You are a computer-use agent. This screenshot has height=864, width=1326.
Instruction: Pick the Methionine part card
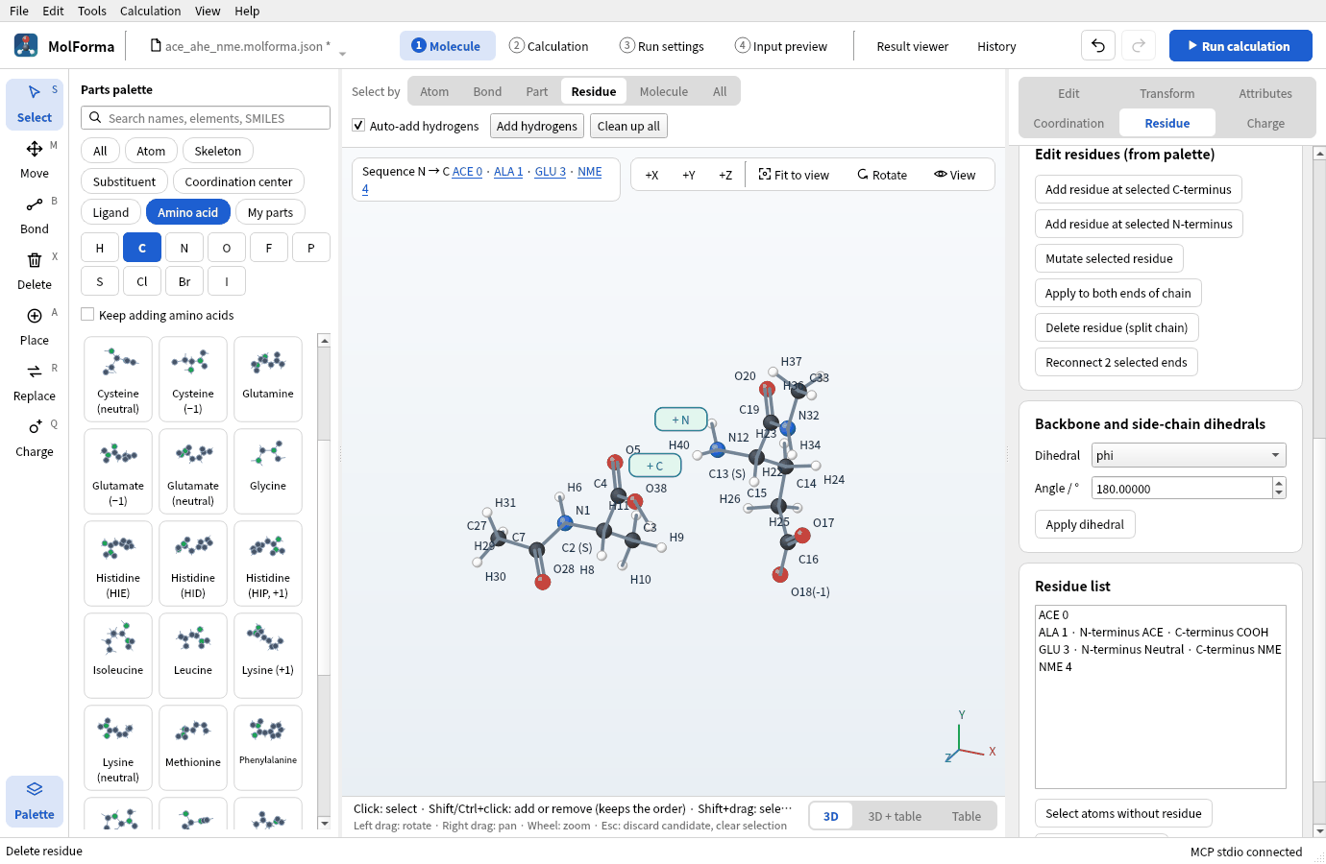(193, 748)
